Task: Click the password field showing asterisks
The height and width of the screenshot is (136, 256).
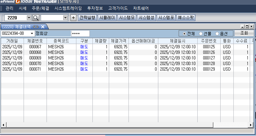Action: (80, 34)
